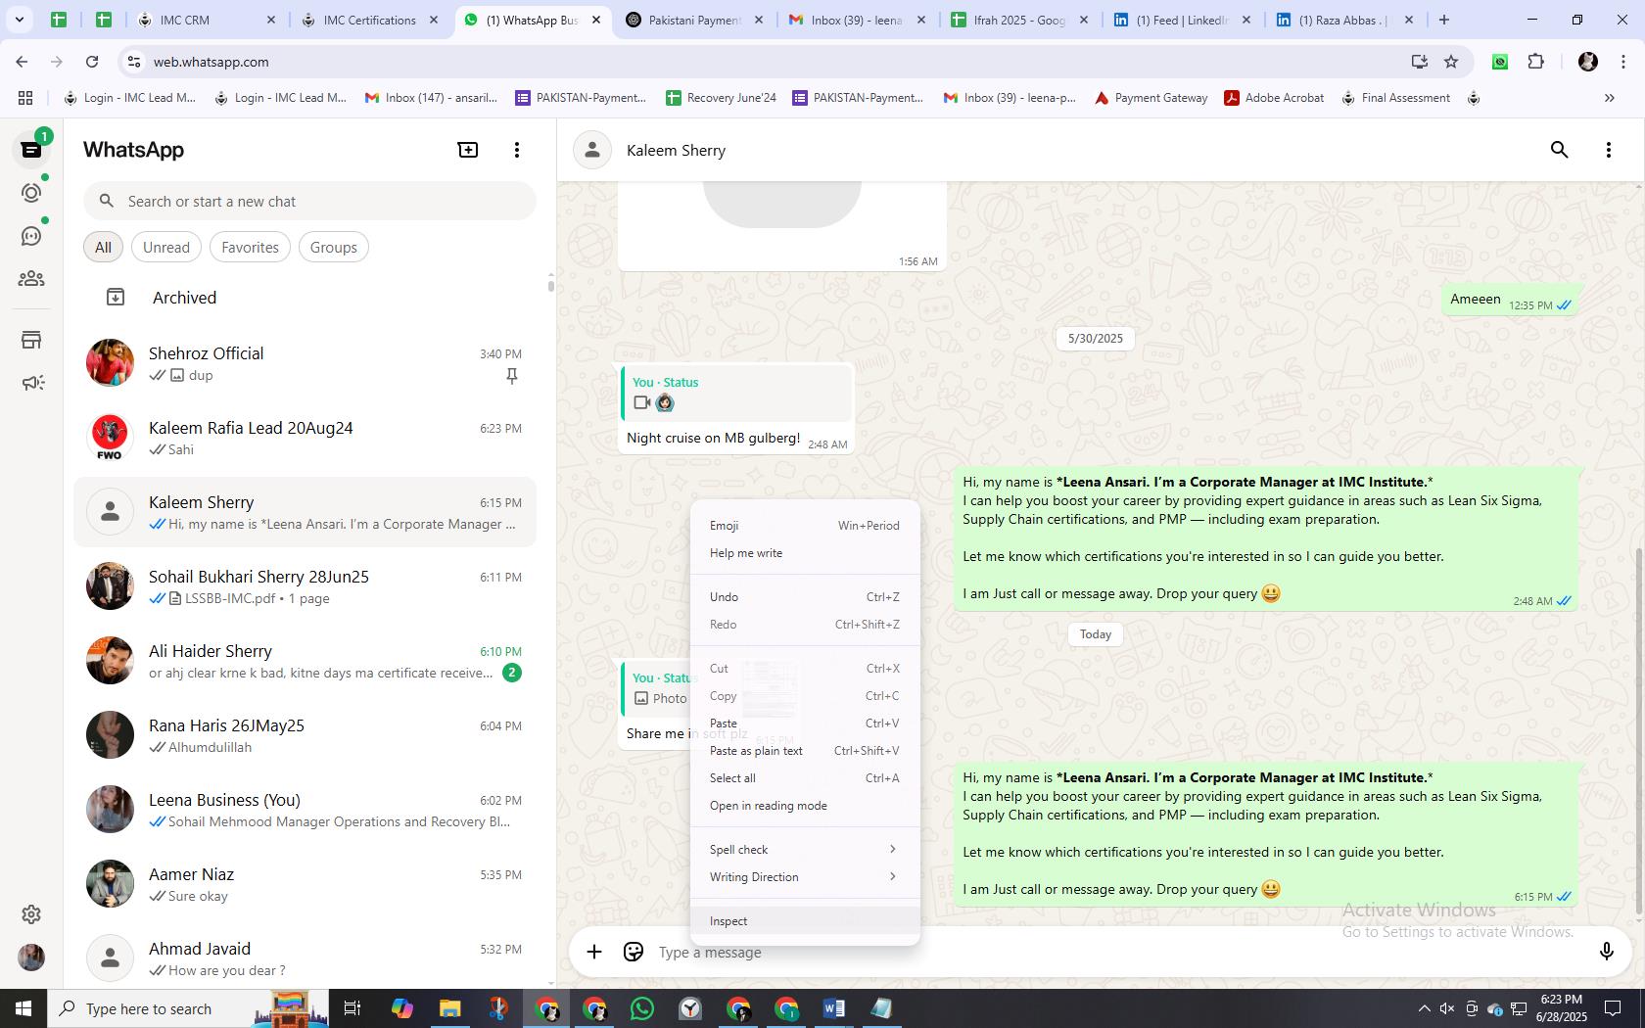Choose Paste in context menu
The height and width of the screenshot is (1028, 1645).
pos(805,724)
